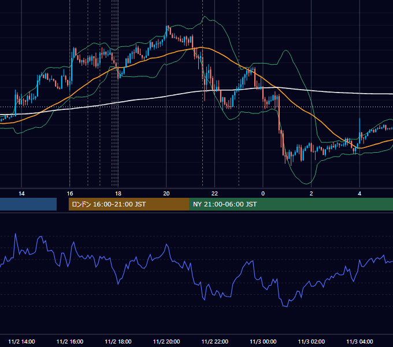The height and width of the screenshot is (347, 393).
Task: Click the hour label 16 on price chart axis
Action: point(70,194)
